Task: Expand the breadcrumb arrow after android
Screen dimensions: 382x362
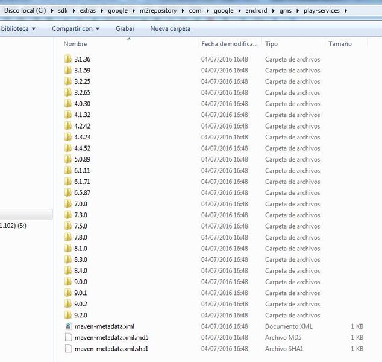Action: tap(273, 11)
